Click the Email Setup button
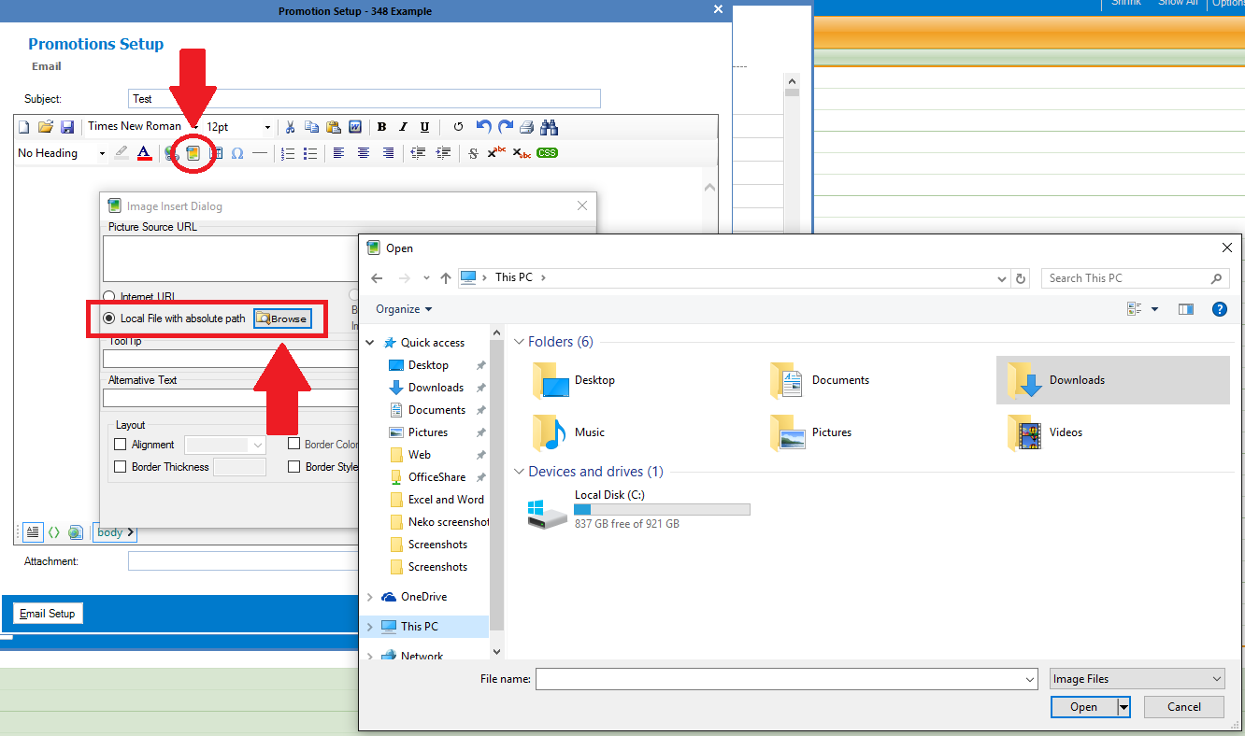The image size is (1245, 736). point(48,614)
